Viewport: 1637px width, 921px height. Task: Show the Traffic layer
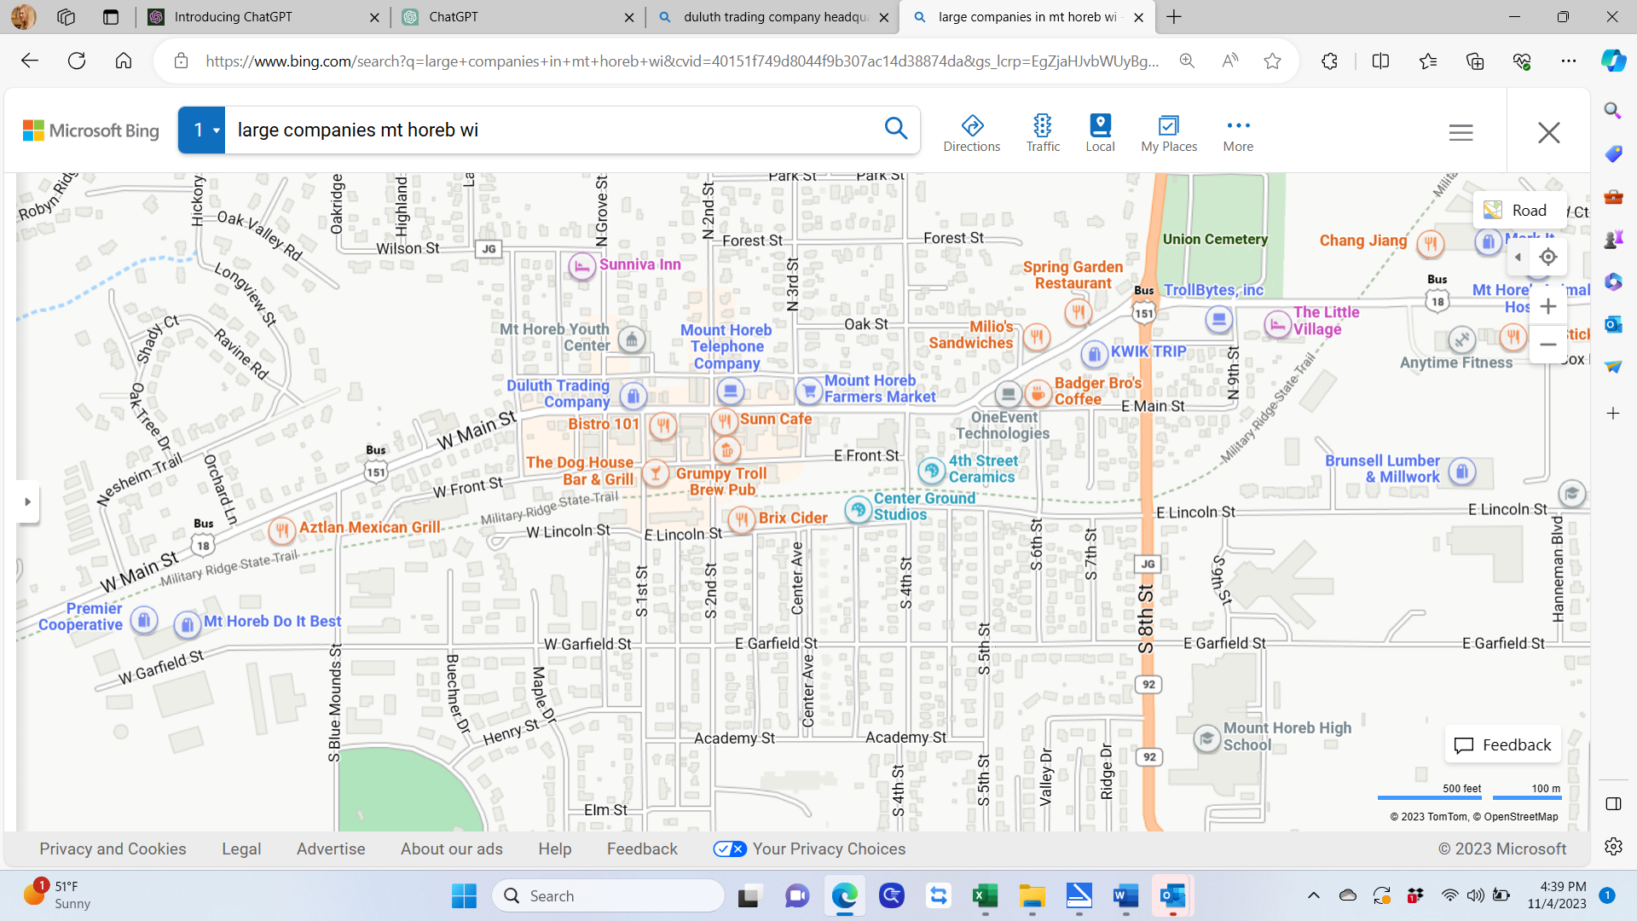tap(1043, 133)
